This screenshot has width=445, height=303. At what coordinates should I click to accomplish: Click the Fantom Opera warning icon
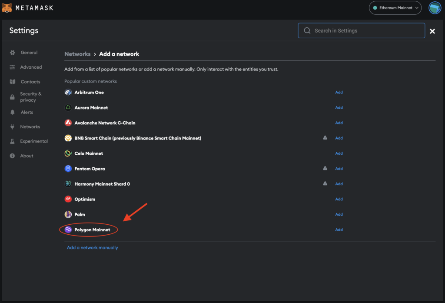click(325, 168)
